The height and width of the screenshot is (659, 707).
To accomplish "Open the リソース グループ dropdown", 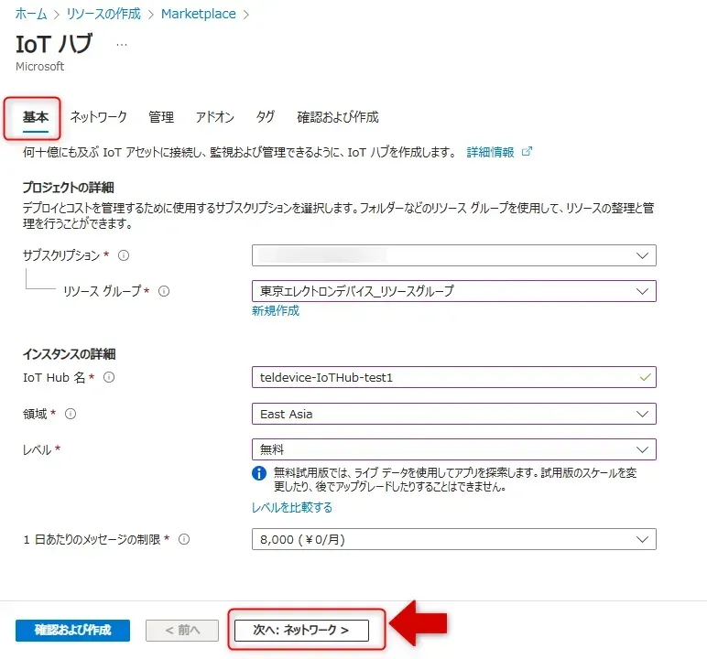I will click(x=453, y=291).
